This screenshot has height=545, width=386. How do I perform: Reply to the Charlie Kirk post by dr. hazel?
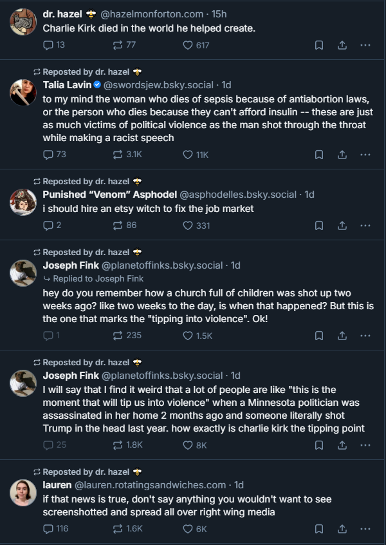pos(48,45)
